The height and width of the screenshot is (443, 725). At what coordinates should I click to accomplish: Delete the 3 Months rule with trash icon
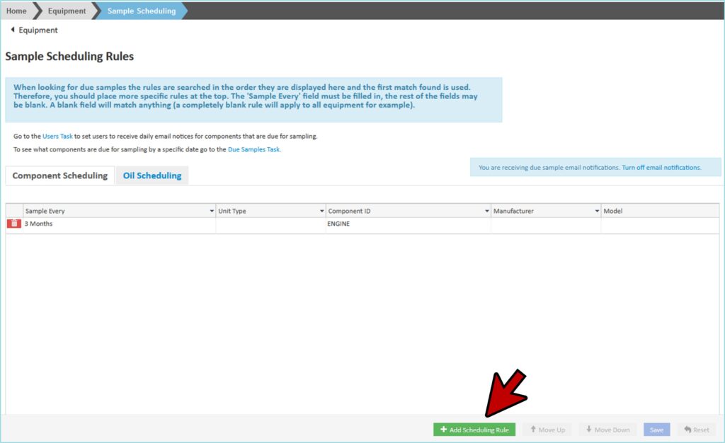pos(14,224)
